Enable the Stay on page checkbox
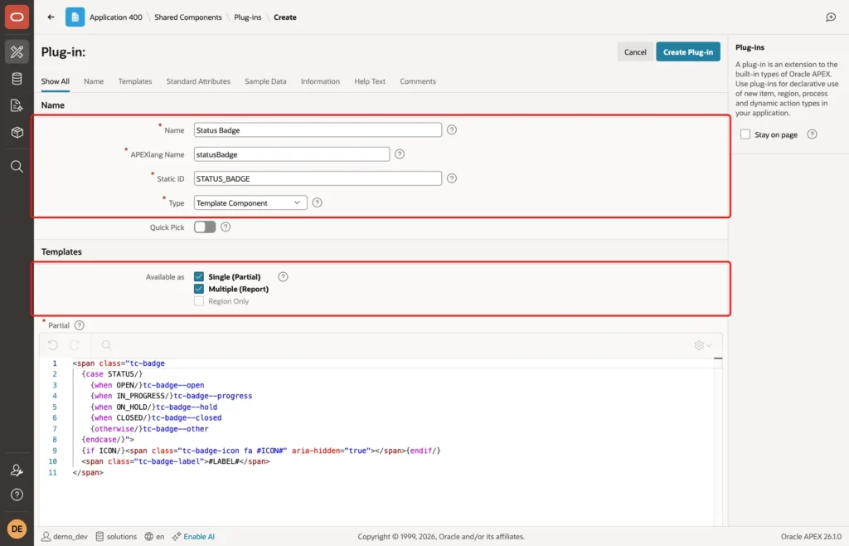 pos(745,134)
